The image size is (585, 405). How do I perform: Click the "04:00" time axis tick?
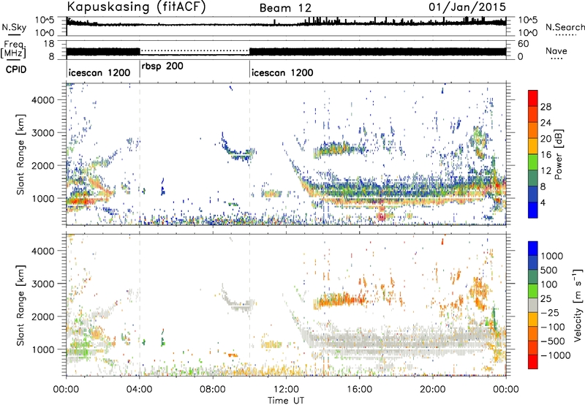pyautogui.click(x=140, y=390)
